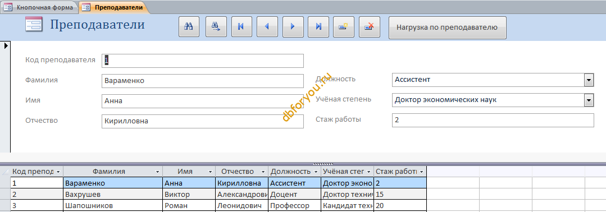Click cell Профессор in the datasheet
The image size is (606, 212).
point(294,205)
